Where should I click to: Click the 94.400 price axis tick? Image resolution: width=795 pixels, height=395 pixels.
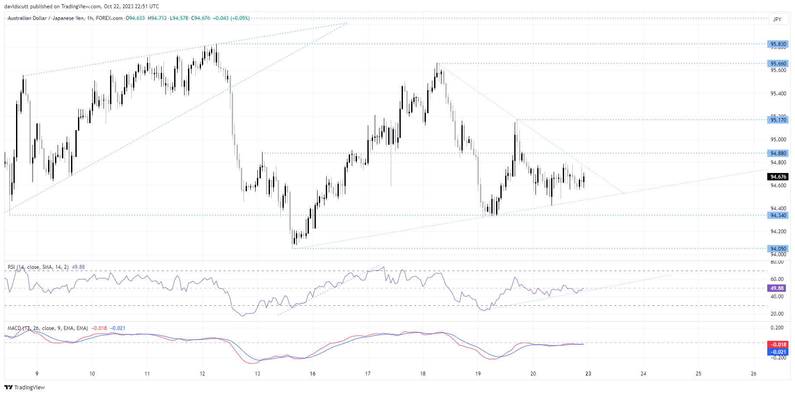pyautogui.click(x=778, y=209)
